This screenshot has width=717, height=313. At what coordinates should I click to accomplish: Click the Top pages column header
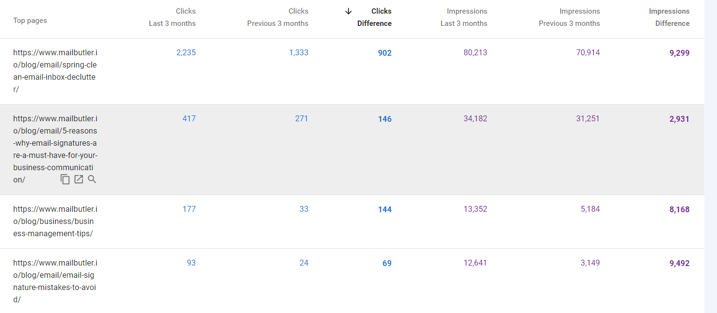[30, 21]
